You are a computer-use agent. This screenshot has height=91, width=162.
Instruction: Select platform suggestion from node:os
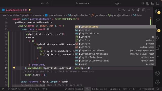tap(115, 40)
